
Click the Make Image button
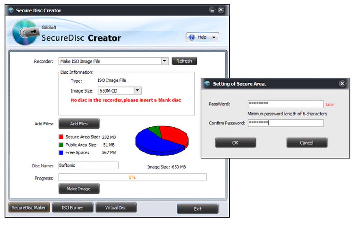tap(79, 189)
